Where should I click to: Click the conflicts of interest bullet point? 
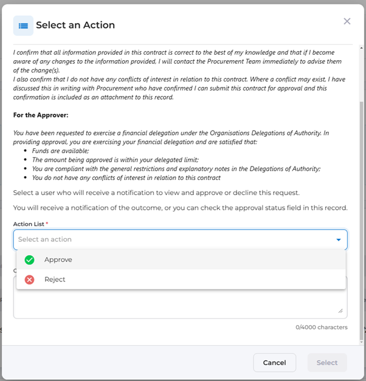coord(126,177)
